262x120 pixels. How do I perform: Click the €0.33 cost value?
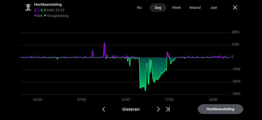pos(60,10)
